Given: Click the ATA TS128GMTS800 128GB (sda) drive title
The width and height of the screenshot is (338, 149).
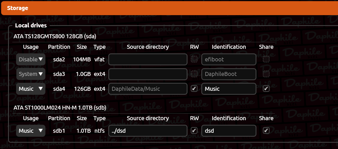Looking at the screenshot, I should click(55, 37).
